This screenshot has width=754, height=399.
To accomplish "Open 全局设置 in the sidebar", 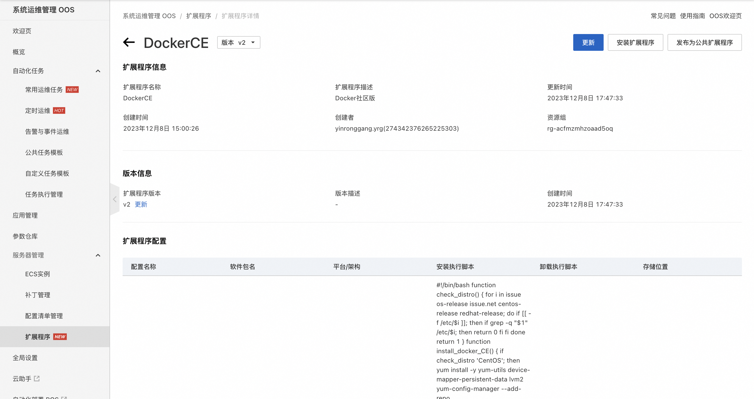I will pyautogui.click(x=25, y=358).
